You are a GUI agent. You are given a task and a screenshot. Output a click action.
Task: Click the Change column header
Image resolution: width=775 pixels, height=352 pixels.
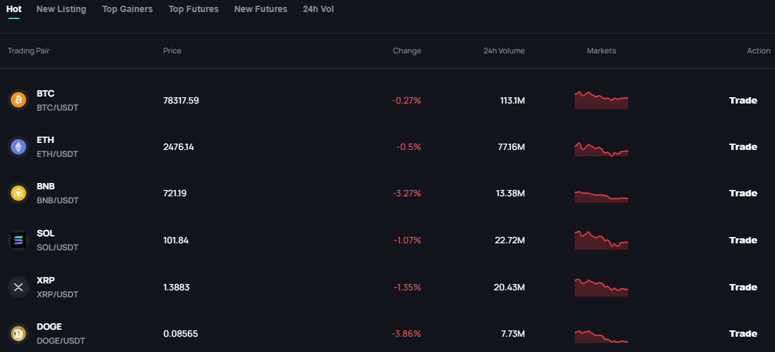[407, 51]
